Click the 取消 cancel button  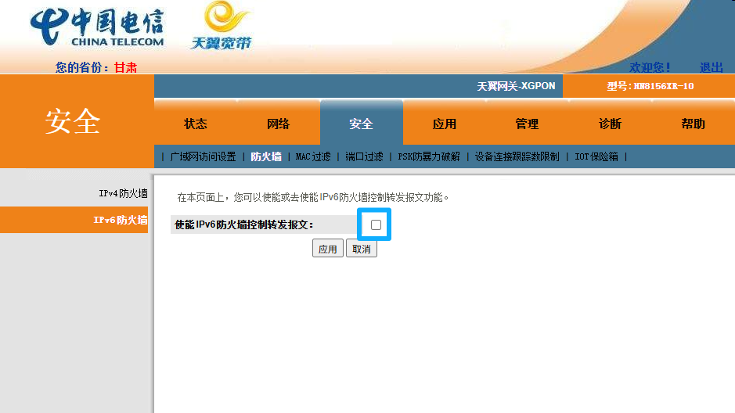(x=362, y=249)
